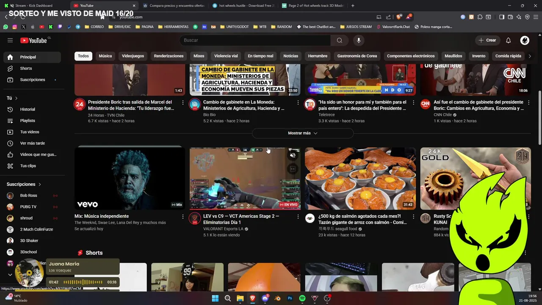Open the salmón rice bowl video thumbnail

360,178
